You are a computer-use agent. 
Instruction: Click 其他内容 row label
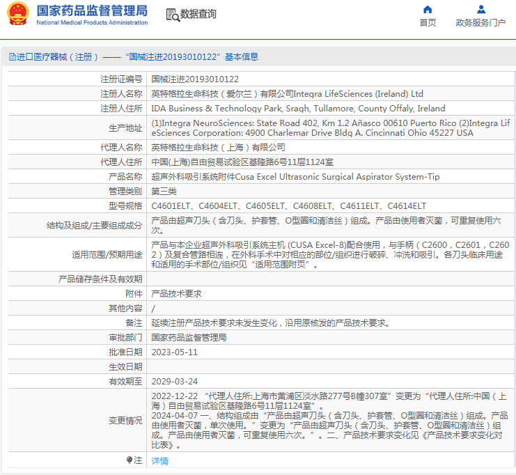coord(125,309)
